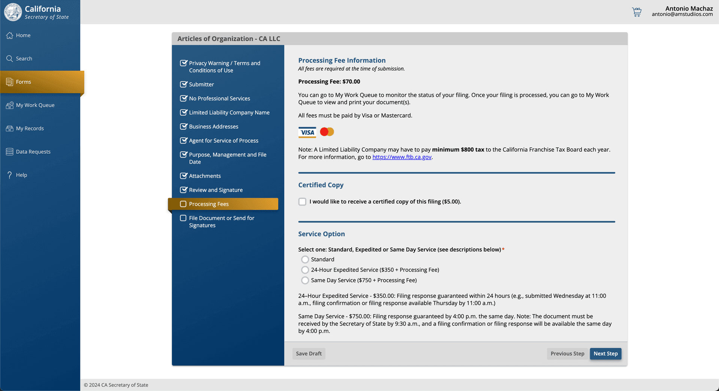The height and width of the screenshot is (391, 719).
Task: Open the shopping cart
Action: [637, 12]
